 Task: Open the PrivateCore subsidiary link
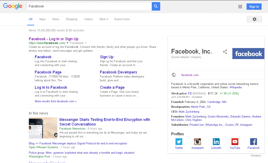(x=196, y=125)
